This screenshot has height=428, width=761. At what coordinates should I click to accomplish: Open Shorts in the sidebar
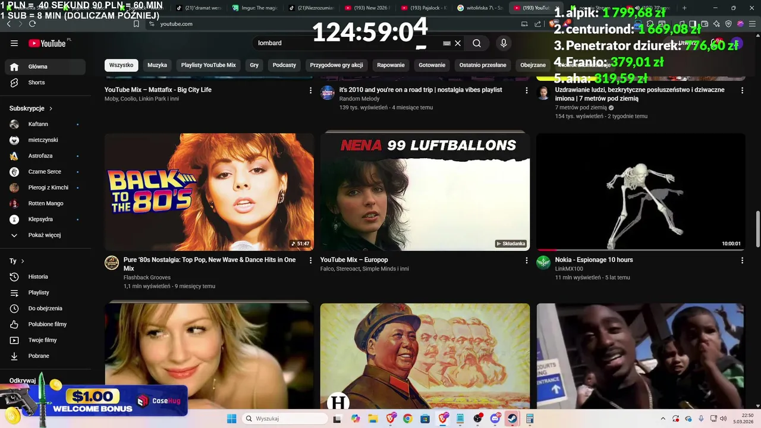45,83
